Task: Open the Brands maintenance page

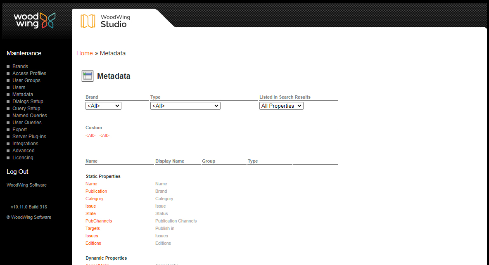Action: (20, 66)
